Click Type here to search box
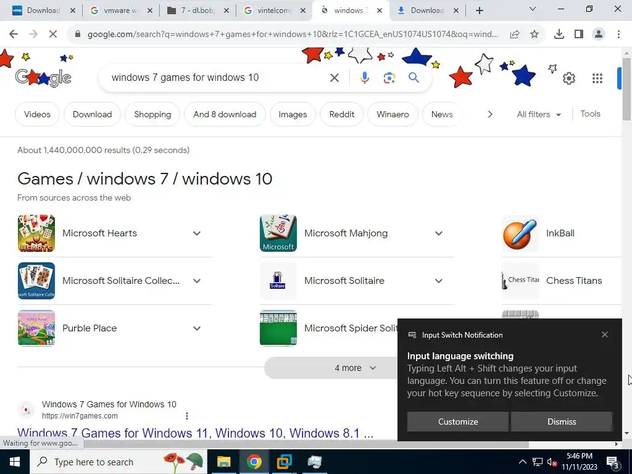632x474 pixels. [118, 462]
